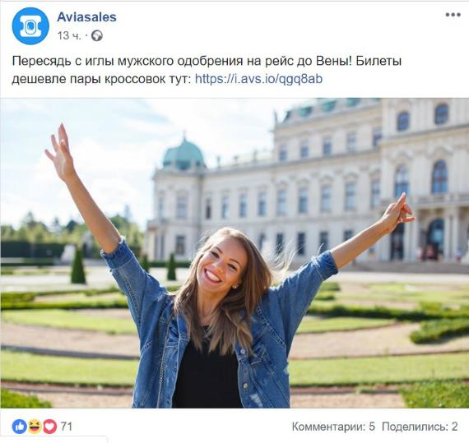Click the blue Like reaction icon
This screenshot has width=469, height=443.
(x=20, y=427)
